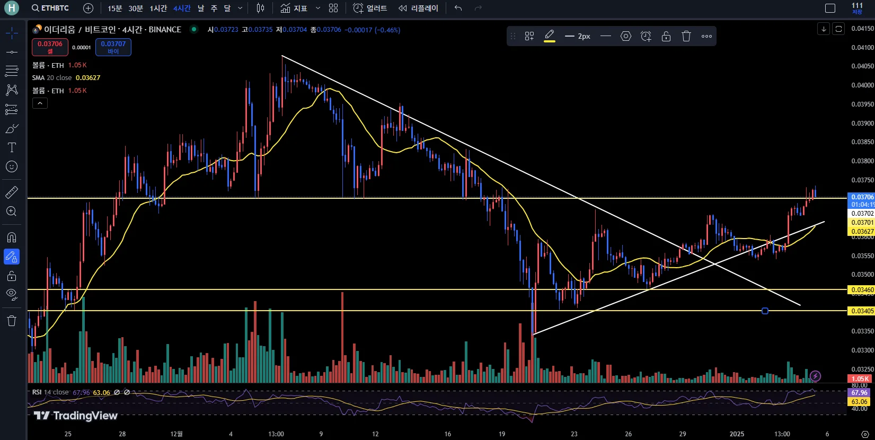Click the 0.03706 sell price button
This screenshot has width=875, height=440.
pos(50,47)
